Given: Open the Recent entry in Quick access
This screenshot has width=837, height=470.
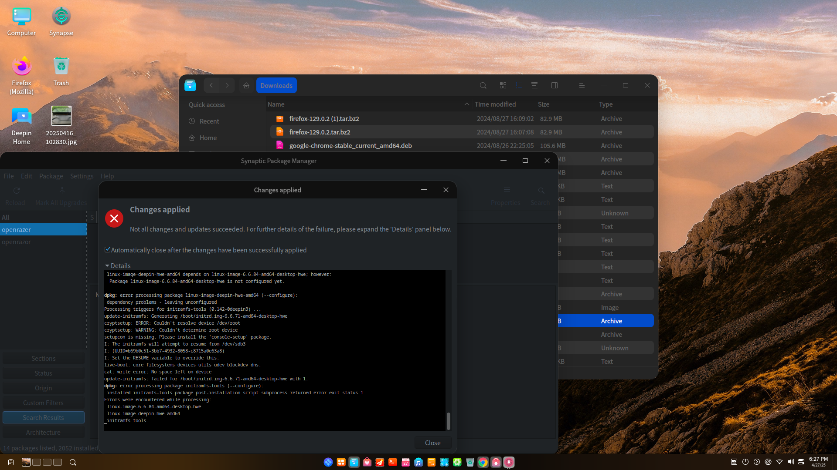Looking at the screenshot, I should pos(209,121).
